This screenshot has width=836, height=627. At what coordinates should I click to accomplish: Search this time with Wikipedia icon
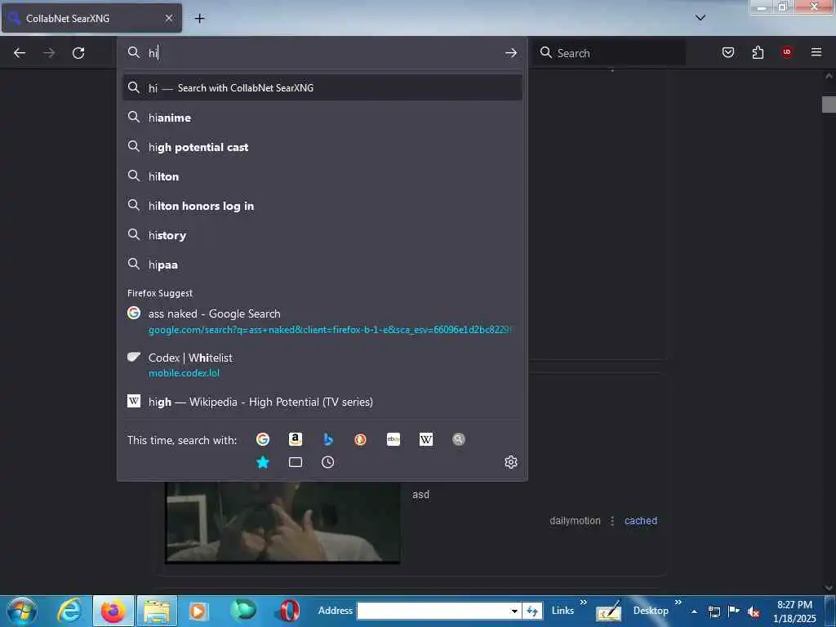click(426, 439)
